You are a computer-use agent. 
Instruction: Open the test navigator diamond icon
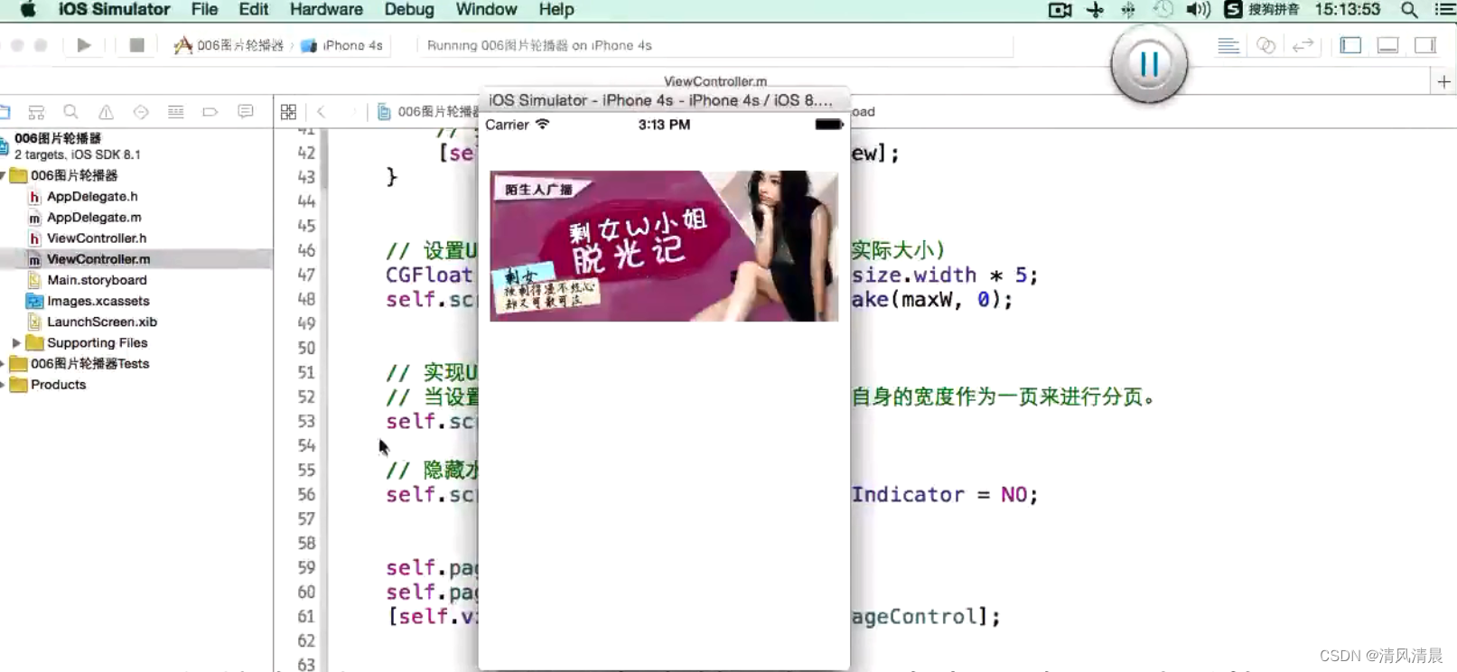pos(141,112)
